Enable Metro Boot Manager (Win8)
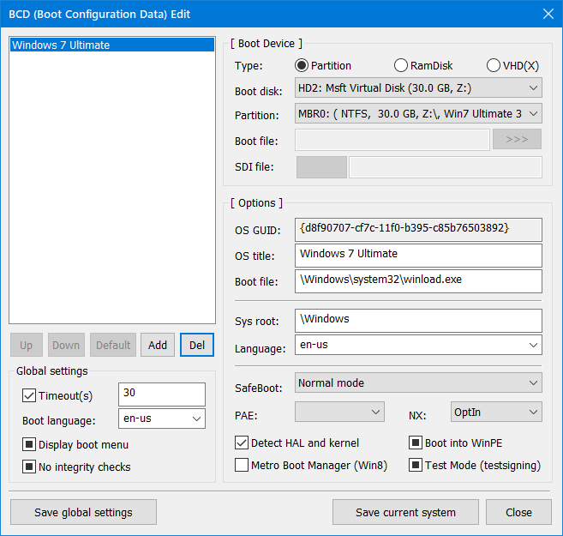Image resolution: width=563 pixels, height=536 pixels. 242,466
